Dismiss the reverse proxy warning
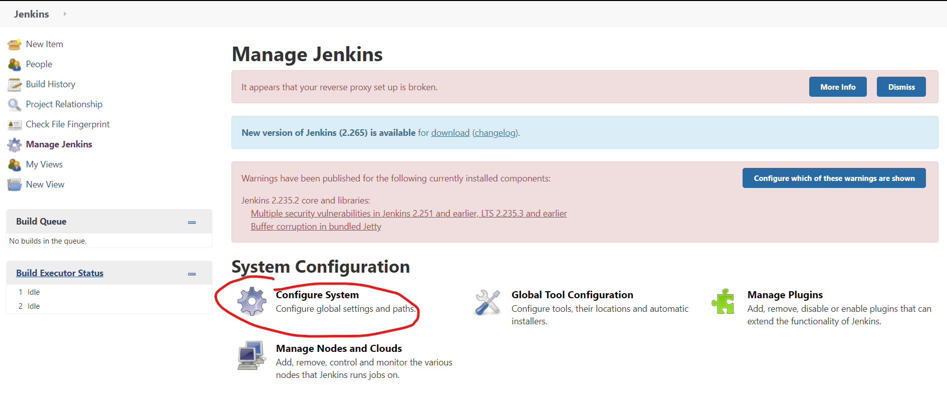Screen dimensions: 947x407 click(x=901, y=87)
